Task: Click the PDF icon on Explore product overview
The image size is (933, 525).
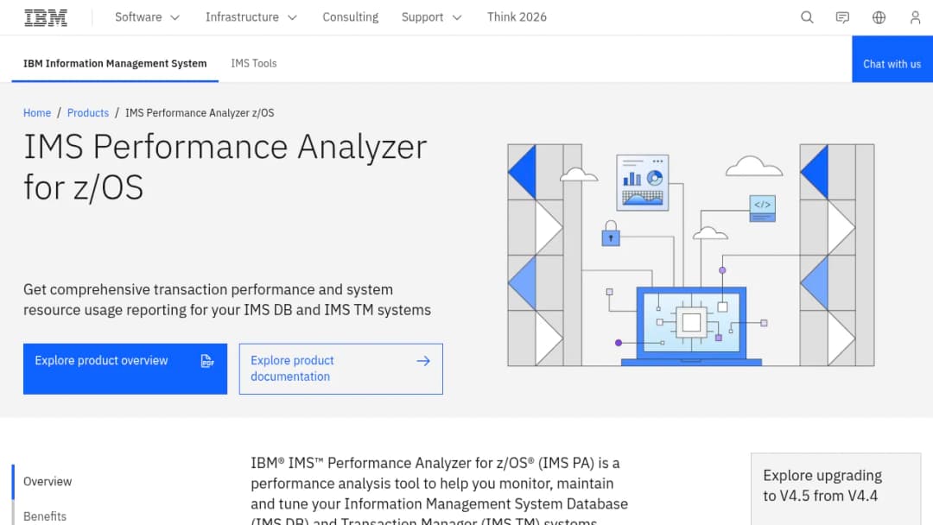Action: tap(207, 361)
